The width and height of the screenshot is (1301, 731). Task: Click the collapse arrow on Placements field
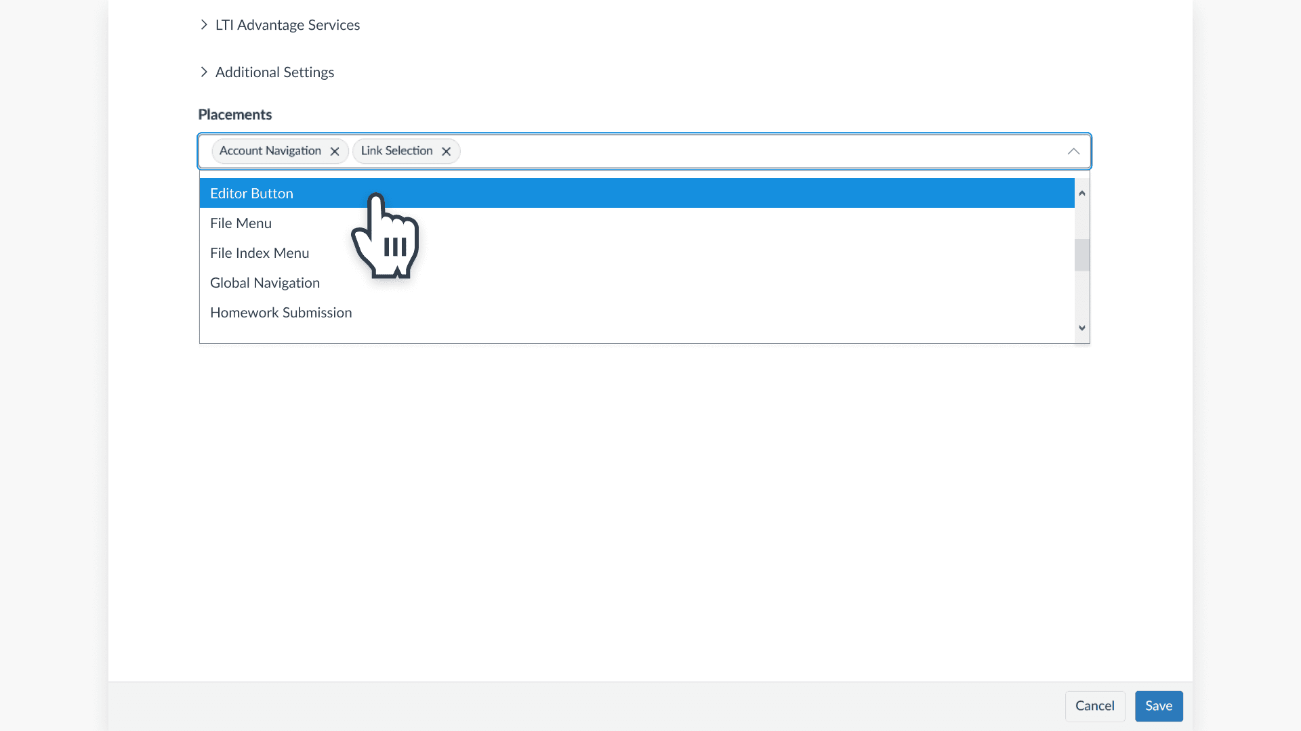pyautogui.click(x=1073, y=151)
